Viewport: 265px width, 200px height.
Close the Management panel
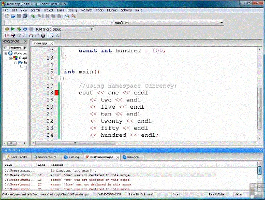click(25, 41)
